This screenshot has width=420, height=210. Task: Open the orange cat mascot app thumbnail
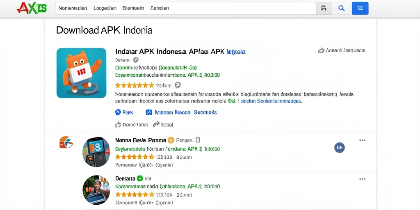tap(82, 73)
